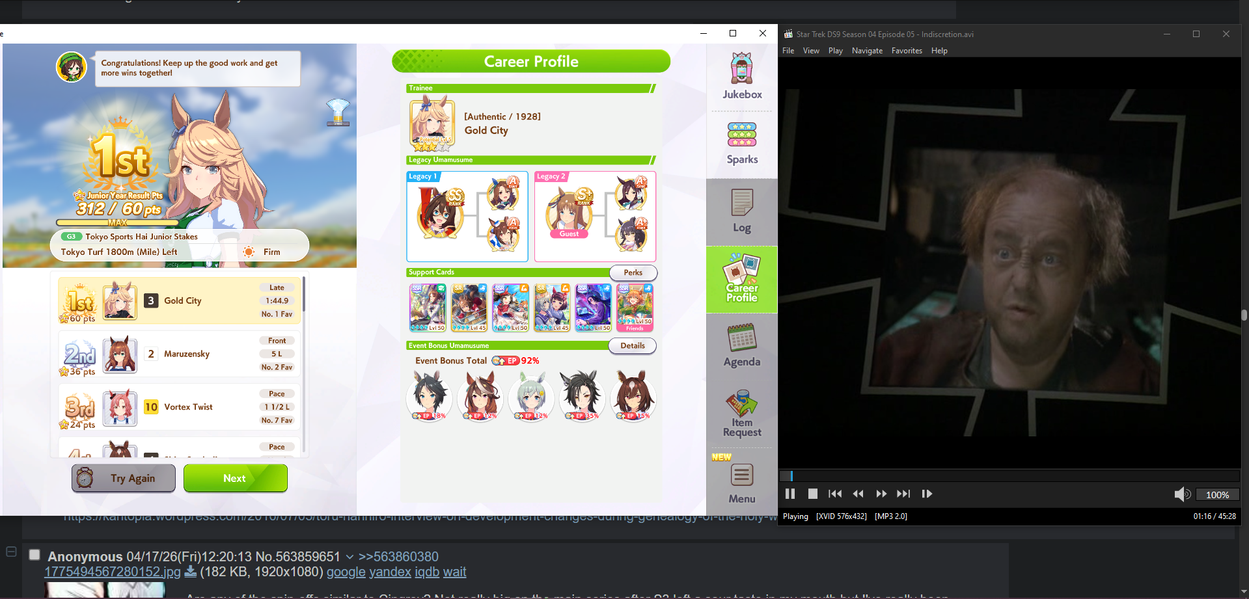Rewind the video with the decrease-speed button
The height and width of the screenshot is (599, 1249).
click(858, 494)
